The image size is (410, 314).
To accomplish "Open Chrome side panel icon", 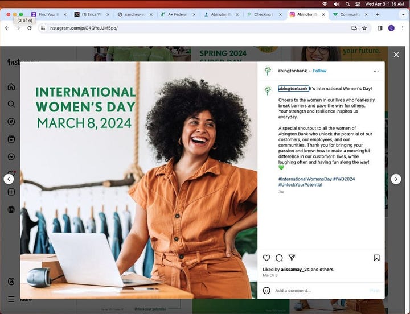I will 380,28.
